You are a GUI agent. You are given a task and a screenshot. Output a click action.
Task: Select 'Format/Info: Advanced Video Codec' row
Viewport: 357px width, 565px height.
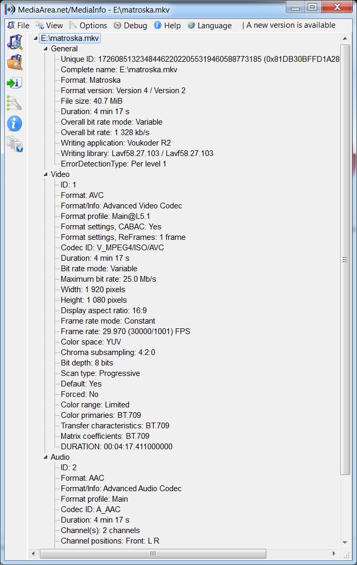pos(121,206)
